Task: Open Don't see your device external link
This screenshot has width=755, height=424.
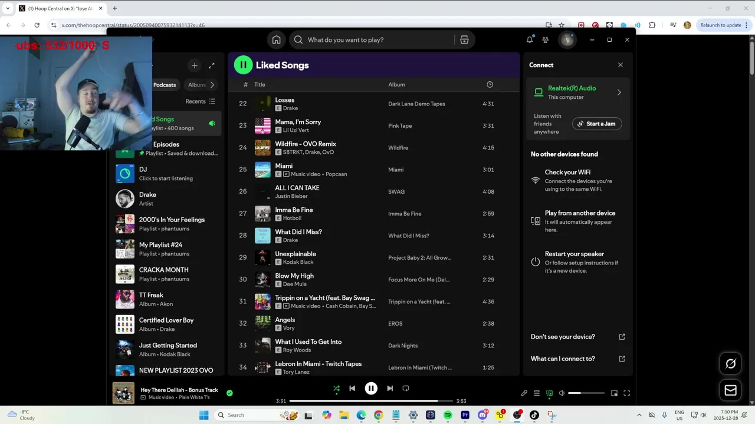Action: click(622, 337)
